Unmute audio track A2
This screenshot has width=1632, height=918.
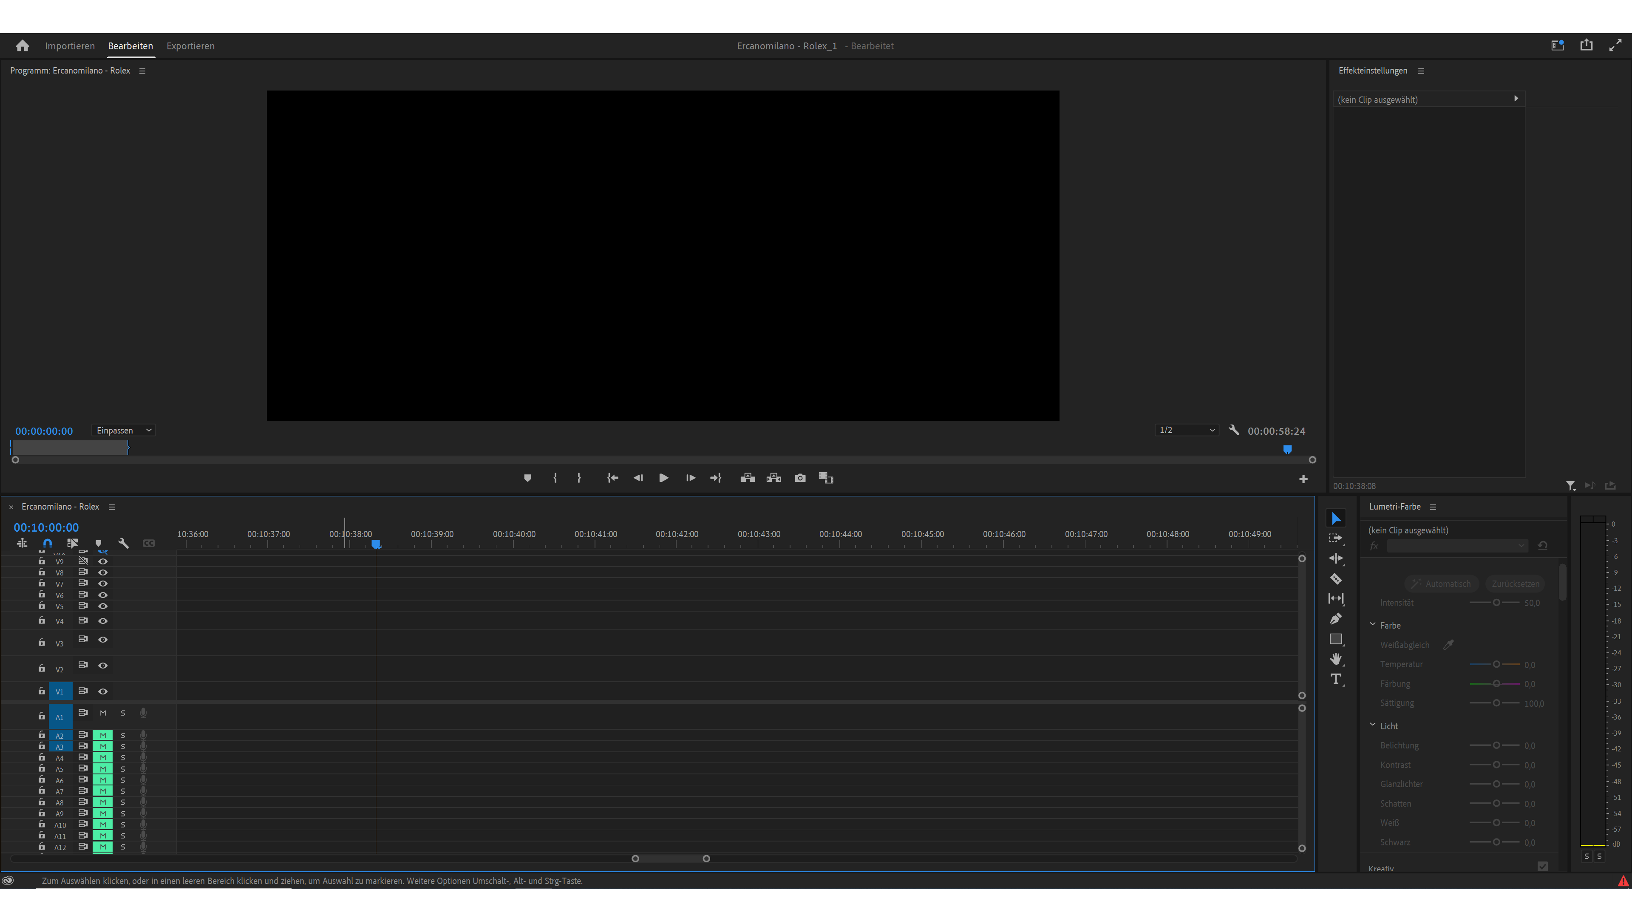click(x=102, y=735)
